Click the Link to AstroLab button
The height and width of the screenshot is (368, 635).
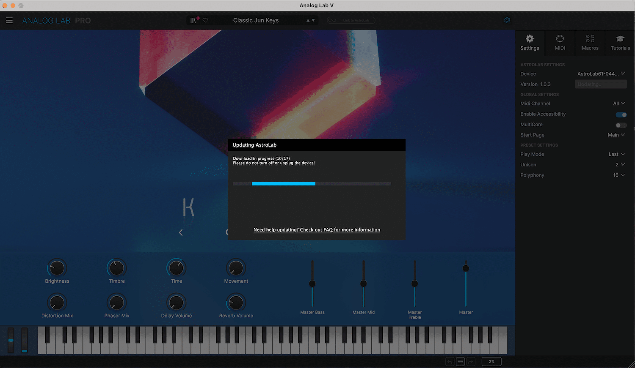click(351, 20)
